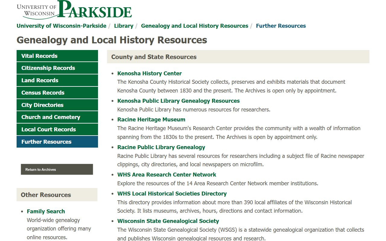Open the Racine Public Library Genealogy link
The width and height of the screenshot is (386, 241).
161,147
